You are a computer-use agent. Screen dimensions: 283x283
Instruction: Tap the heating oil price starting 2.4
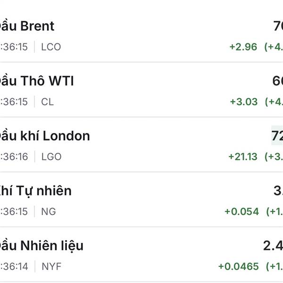(273, 245)
